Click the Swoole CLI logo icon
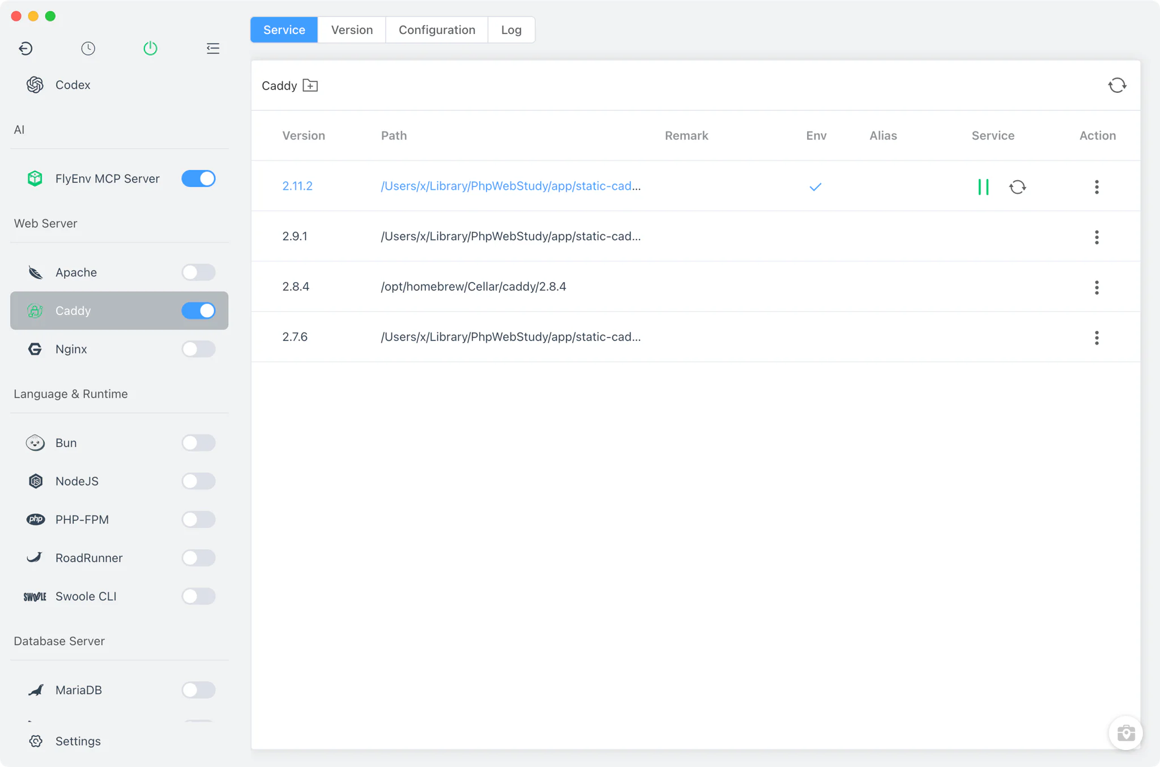Screen dimensions: 1160x767 pyautogui.click(x=35, y=596)
